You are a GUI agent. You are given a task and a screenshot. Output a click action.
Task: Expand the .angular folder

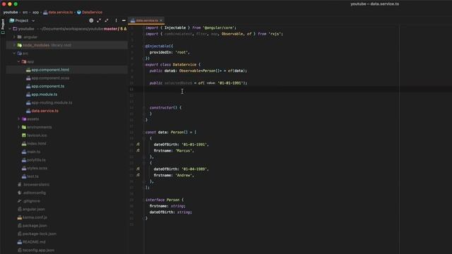pos(14,37)
